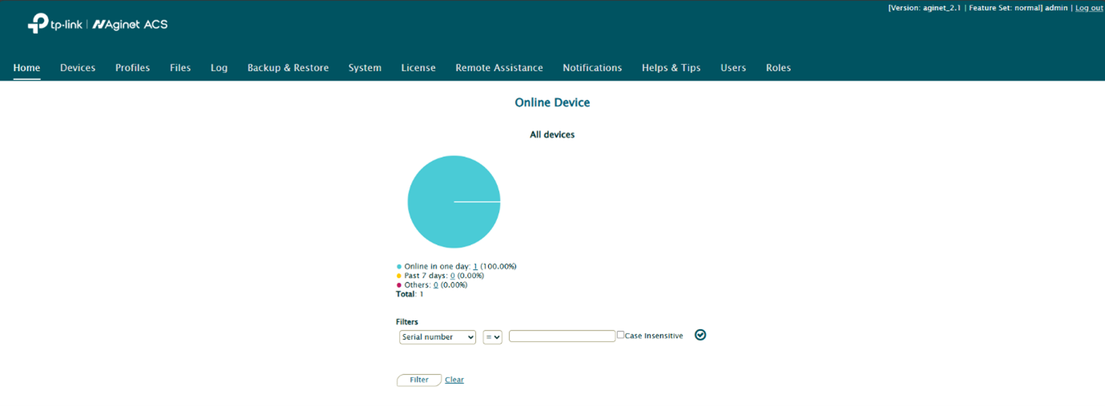Viewport: 1105px width, 406px height.
Task: Open the Notifications menu item
Action: [592, 68]
